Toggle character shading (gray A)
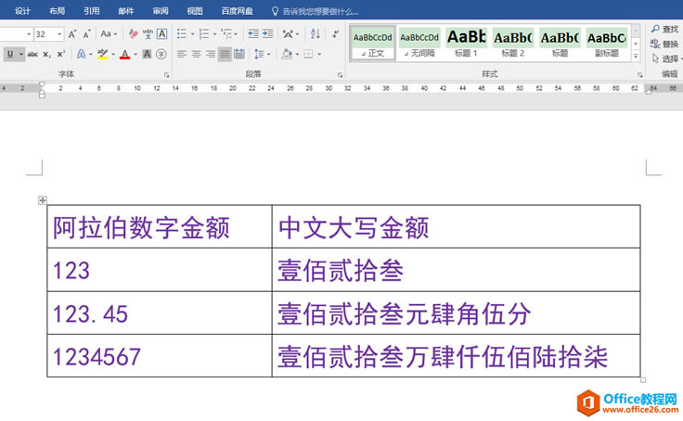This screenshot has height=421, width=683. [x=147, y=54]
